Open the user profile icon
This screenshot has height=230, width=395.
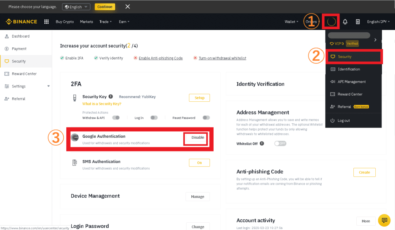click(331, 22)
